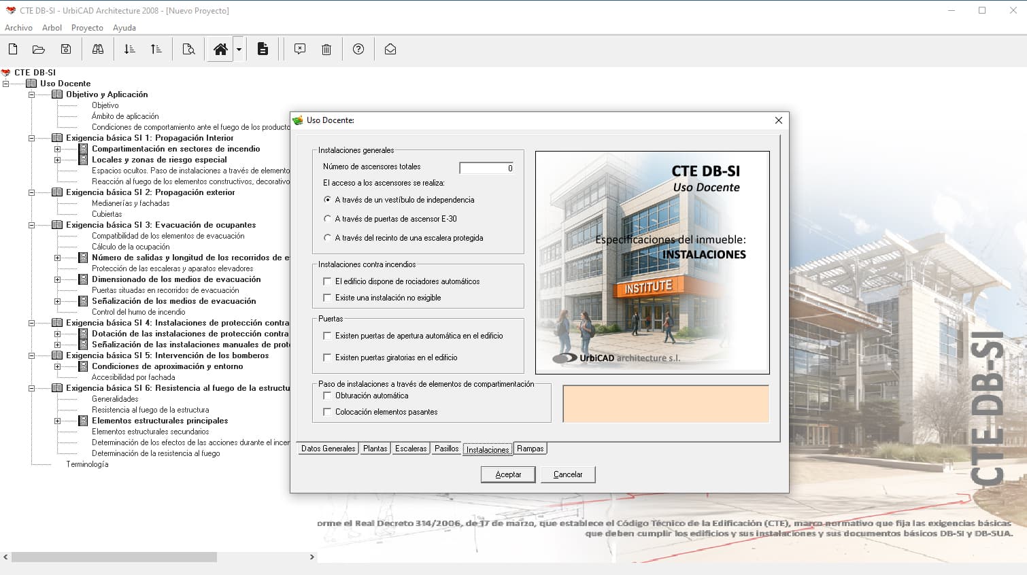Save the project with floppy disk icon
The height and width of the screenshot is (575, 1027).
point(66,49)
